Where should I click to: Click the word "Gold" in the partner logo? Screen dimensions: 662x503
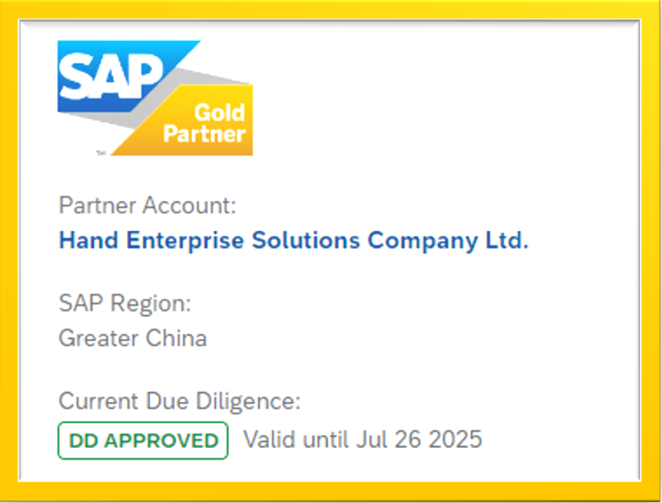point(219,112)
